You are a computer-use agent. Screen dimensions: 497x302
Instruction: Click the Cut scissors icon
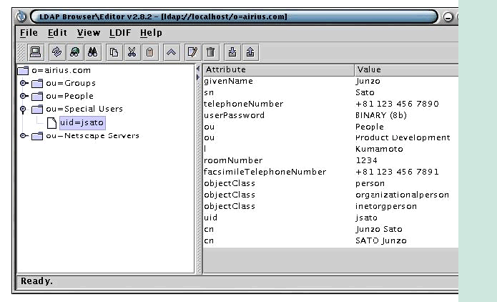pos(132,52)
